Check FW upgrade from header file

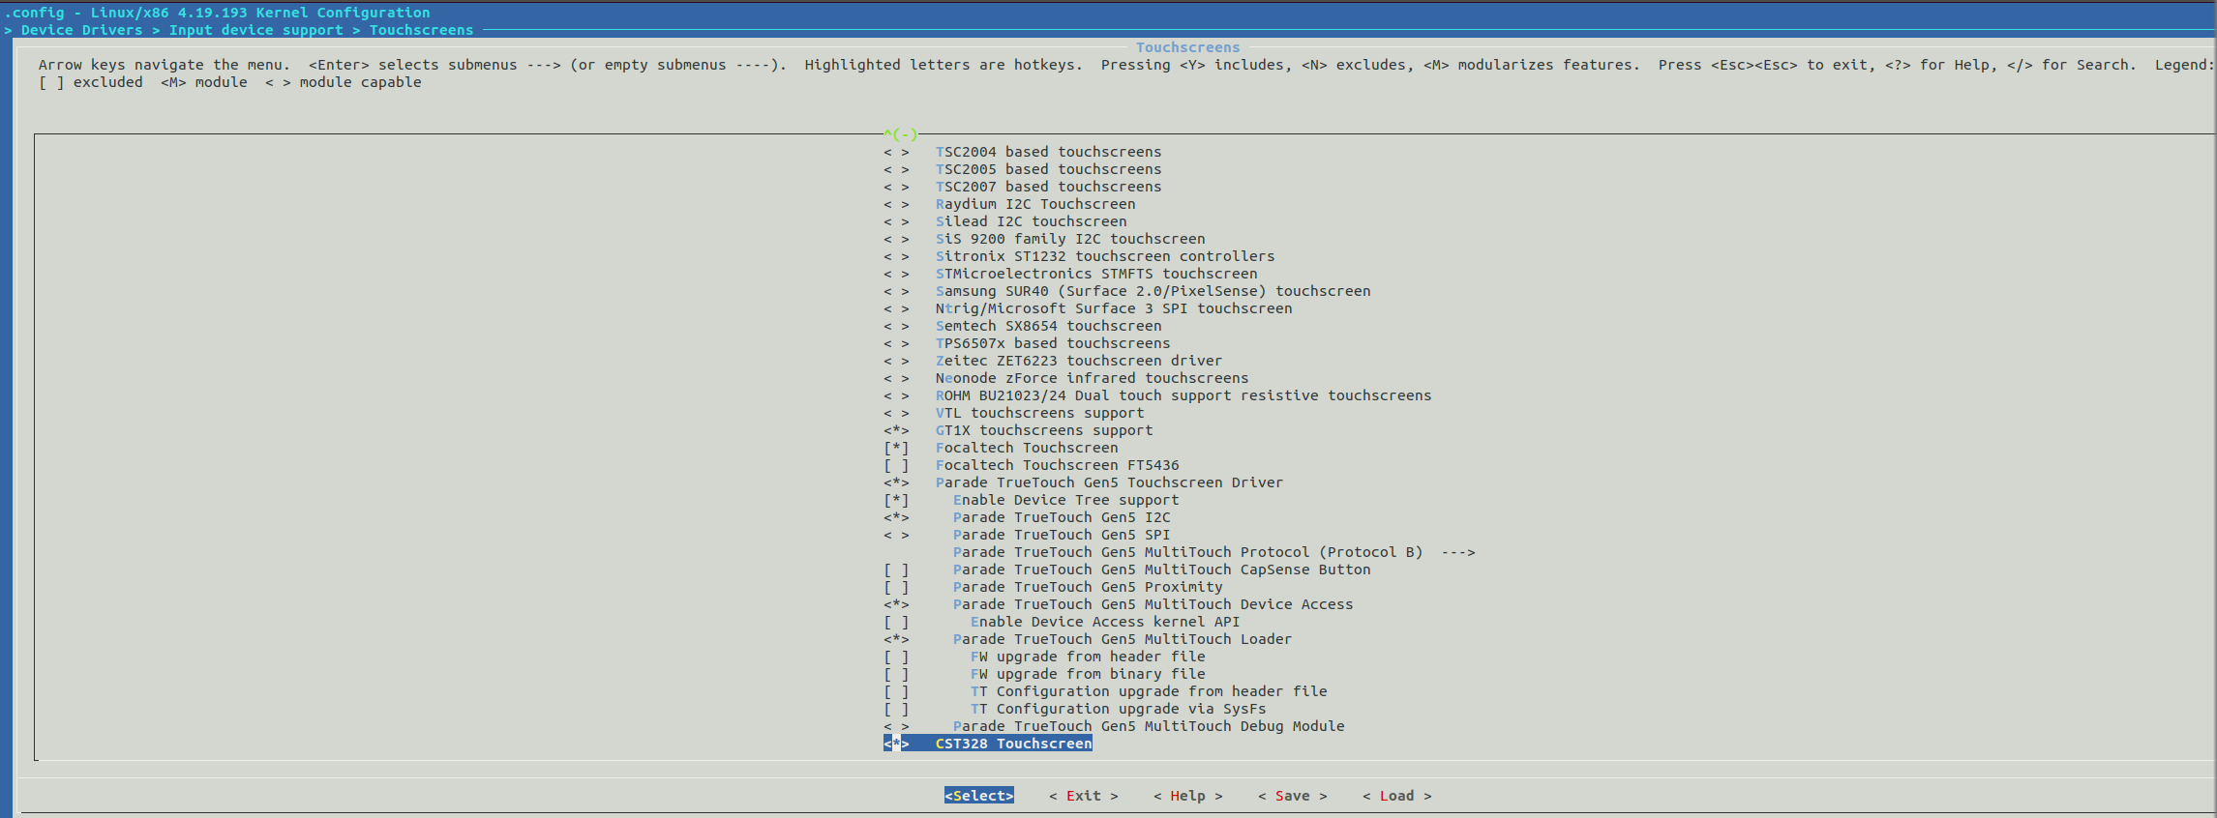point(896,657)
